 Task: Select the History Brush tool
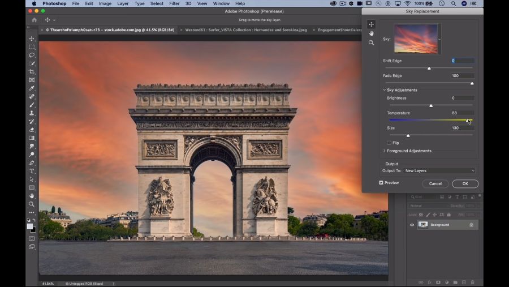(x=32, y=121)
